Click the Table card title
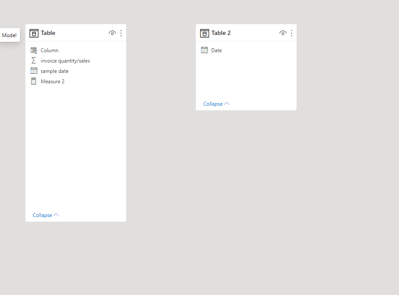This screenshot has width=399, height=295. point(48,33)
